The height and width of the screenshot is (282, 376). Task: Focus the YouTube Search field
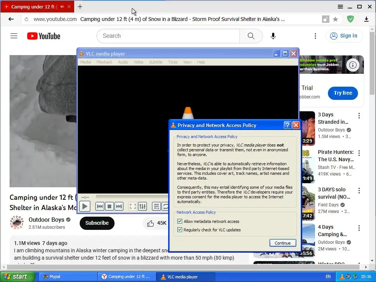[x=168, y=36]
